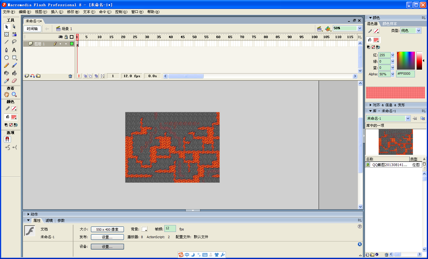Toggle show all layers as outlines
Screen dimensions: 428x259
click(x=72, y=37)
